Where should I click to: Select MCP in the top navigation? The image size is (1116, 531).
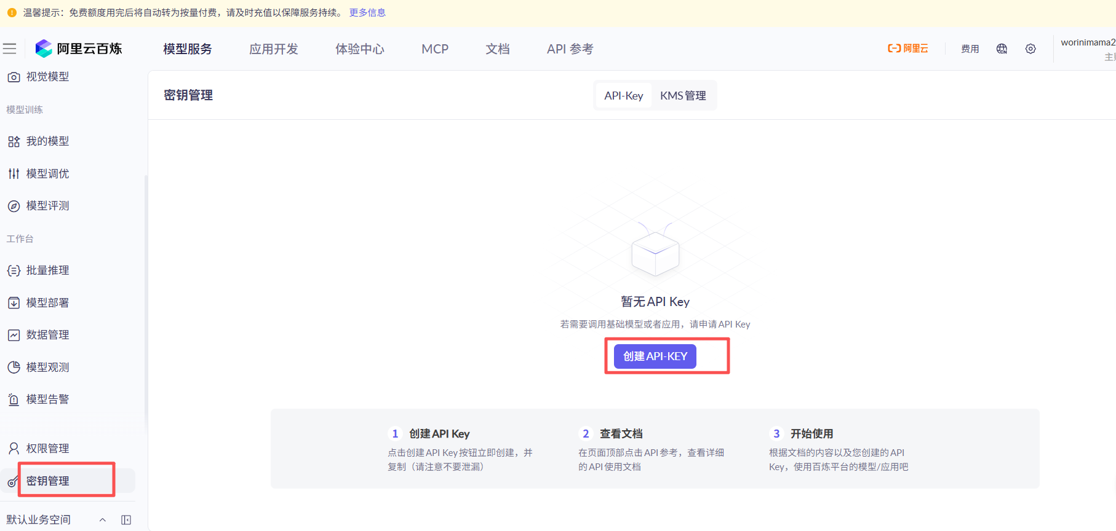(x=435, y=49)
